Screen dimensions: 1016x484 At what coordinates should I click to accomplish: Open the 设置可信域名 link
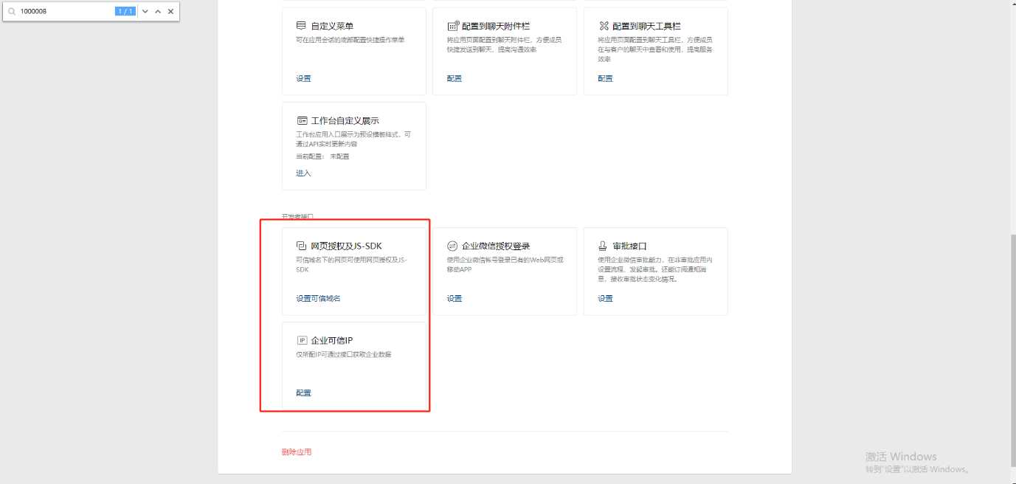click(318, 298)
